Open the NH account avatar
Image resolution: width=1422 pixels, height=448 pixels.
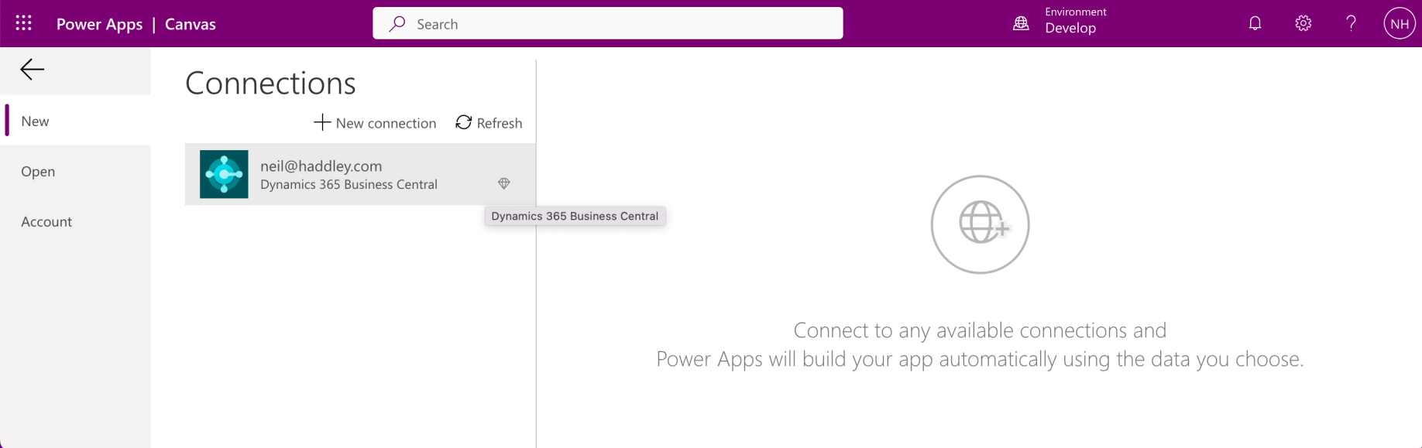[x=1399, y=23]
